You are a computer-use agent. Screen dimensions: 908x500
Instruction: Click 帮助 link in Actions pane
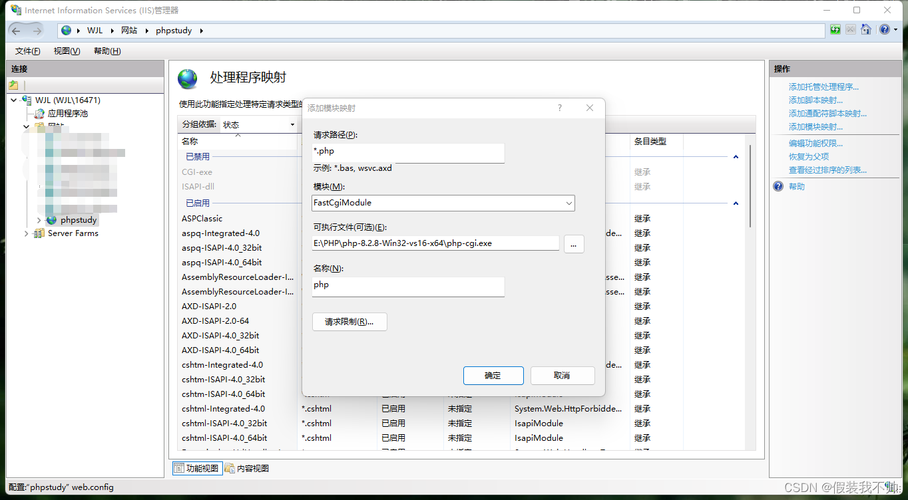[x=797, y=187]
